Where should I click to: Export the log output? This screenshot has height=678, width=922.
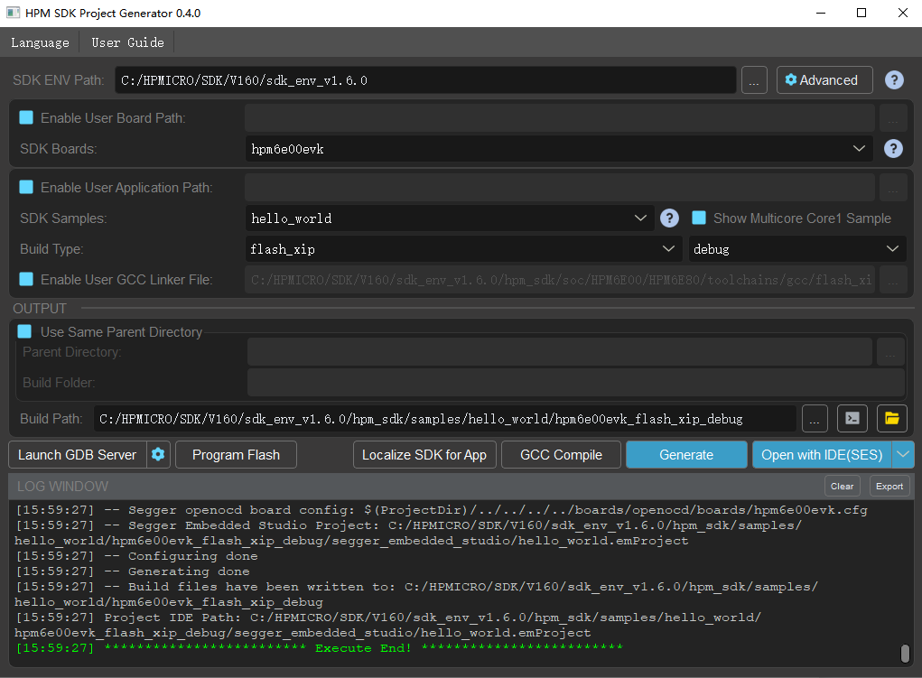[x=889, y=487]
